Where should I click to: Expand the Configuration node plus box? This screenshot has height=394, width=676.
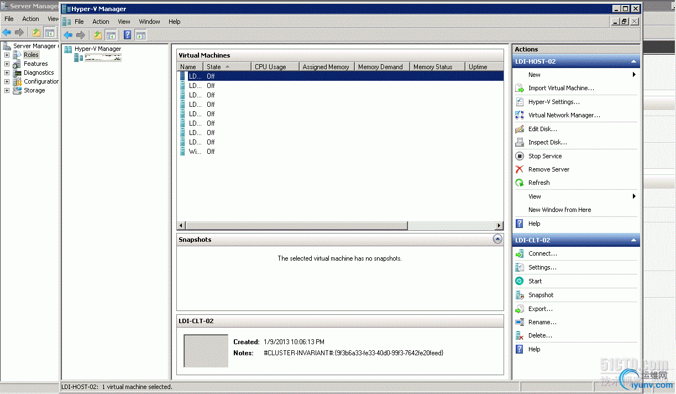(x=7, y=81)
